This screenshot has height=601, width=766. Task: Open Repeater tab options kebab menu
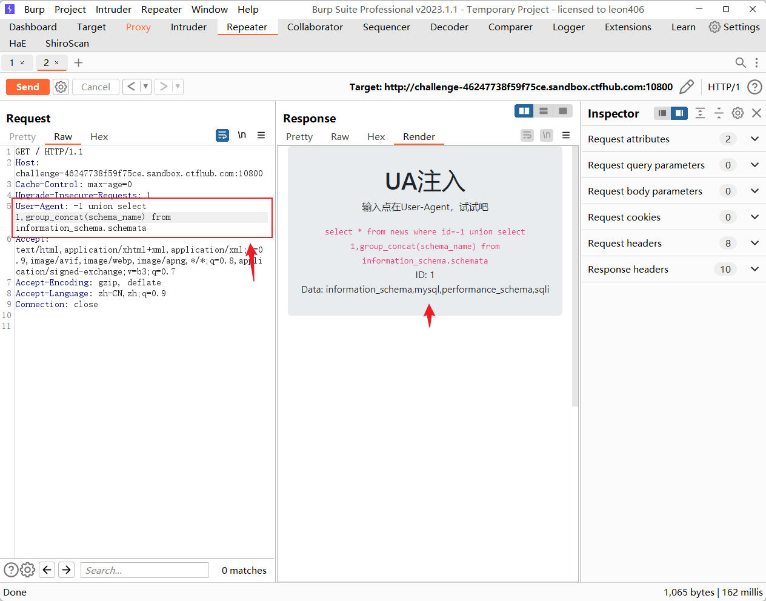756,62
